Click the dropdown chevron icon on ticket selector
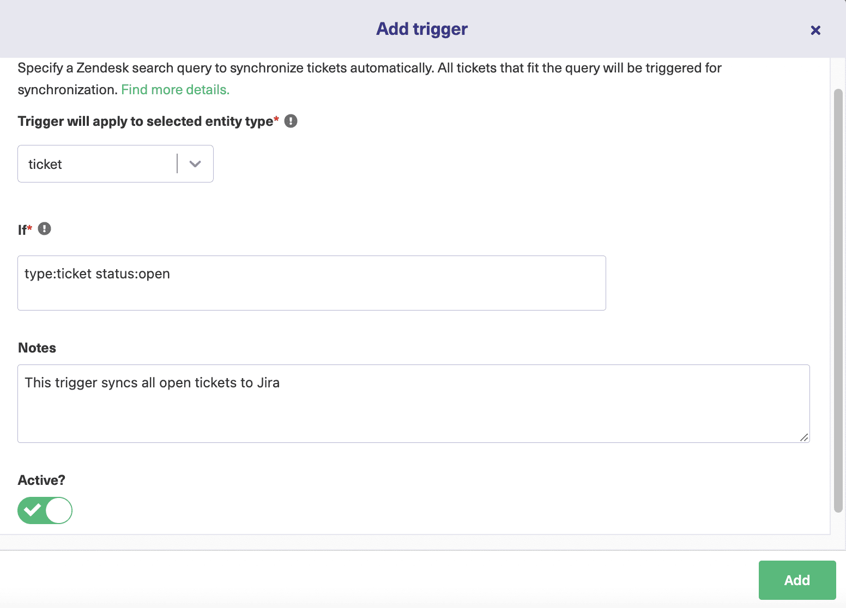Image resolution: width=846 pixels, height=608 pixels. pos(195,163)
